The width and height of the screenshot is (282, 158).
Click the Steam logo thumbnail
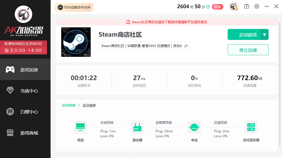[x=76, y=42]
